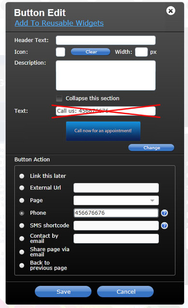Select the Phone radio button
Image resolution: width=188 pixels, height=308 pixels.
point(22,213)
